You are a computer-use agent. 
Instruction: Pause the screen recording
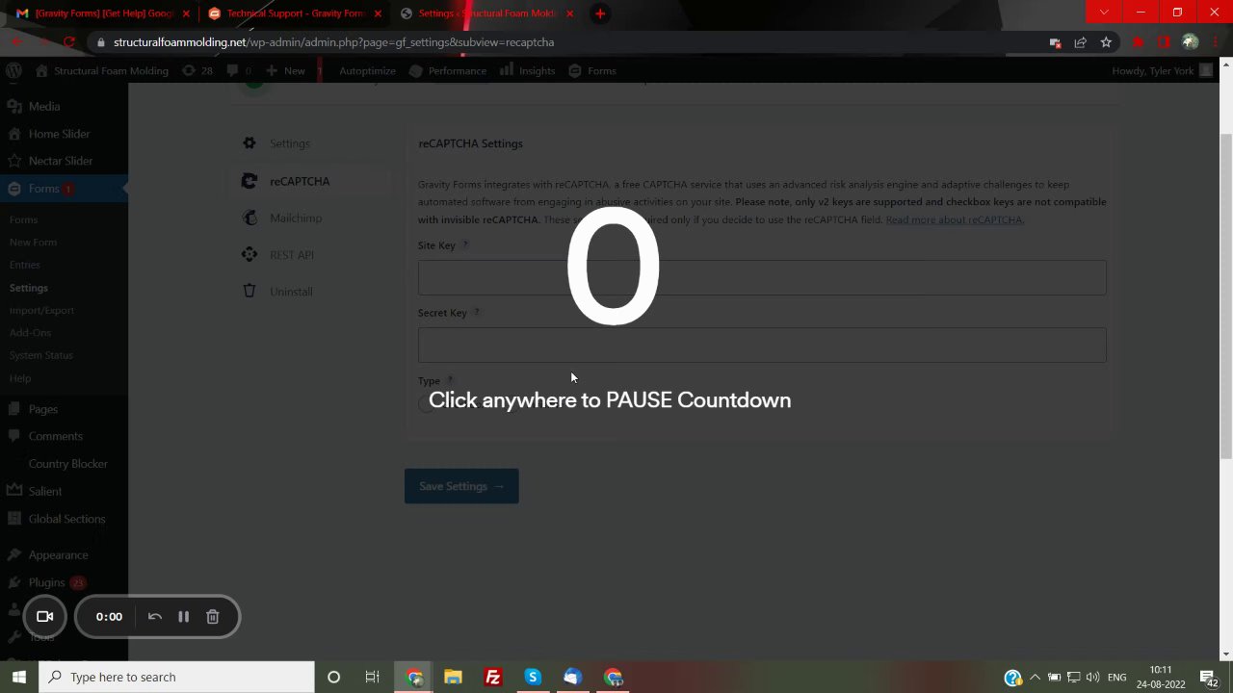[183, 617]
